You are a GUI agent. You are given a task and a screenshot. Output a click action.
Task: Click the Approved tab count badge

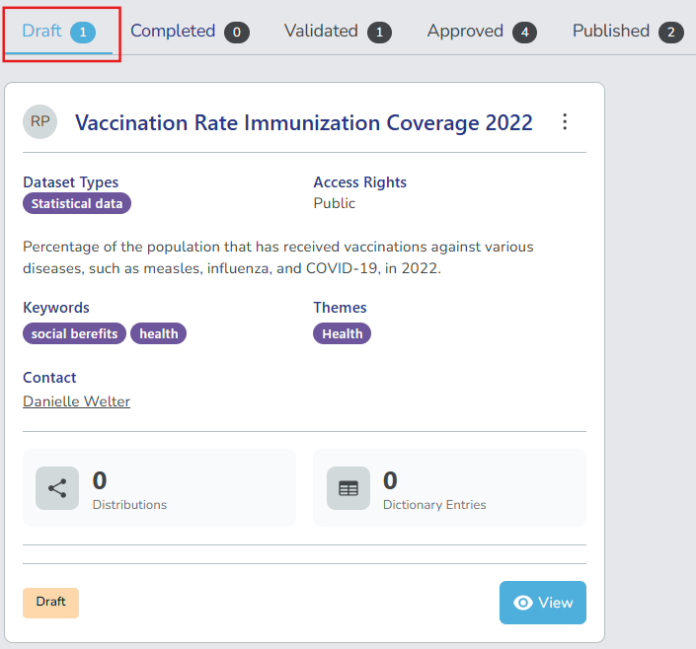tap(524, 33)
